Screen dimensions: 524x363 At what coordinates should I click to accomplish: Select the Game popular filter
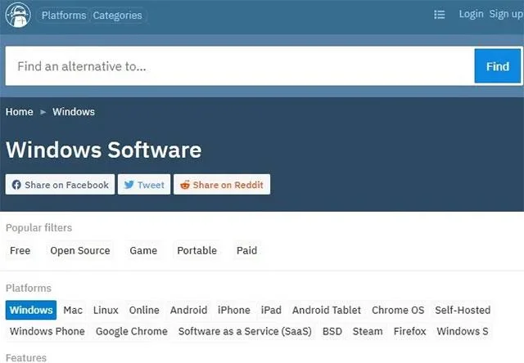(x=143, y=250)
